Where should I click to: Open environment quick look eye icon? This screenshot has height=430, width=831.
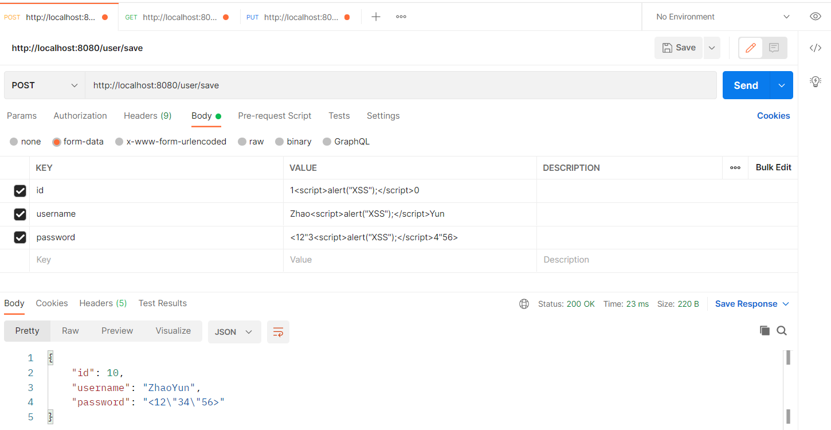[815, 17]
